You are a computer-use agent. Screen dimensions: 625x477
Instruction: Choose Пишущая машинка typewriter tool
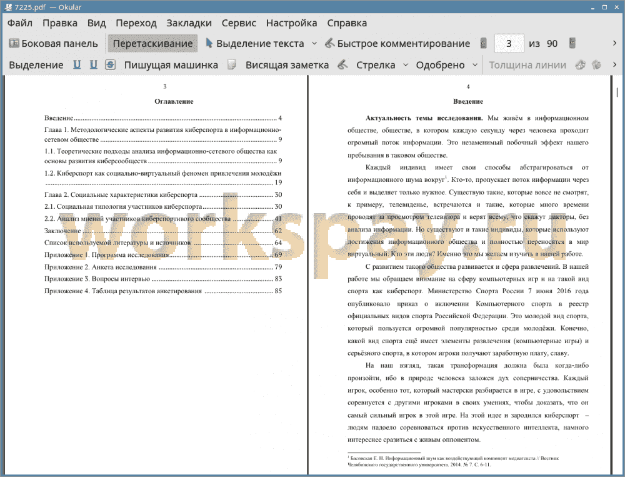click(x=171, y=65)
